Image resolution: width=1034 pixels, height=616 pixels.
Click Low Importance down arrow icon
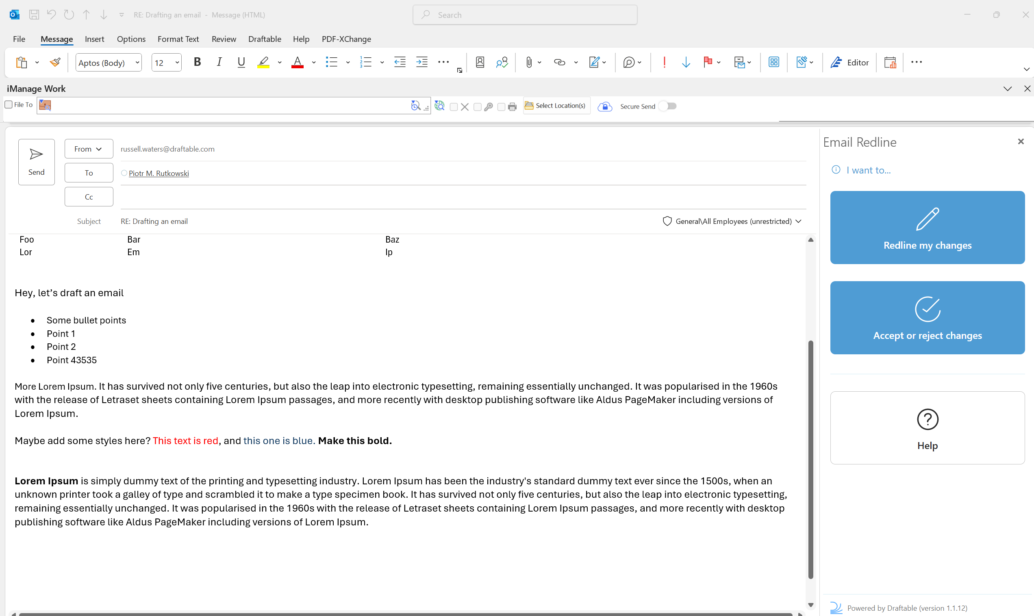click(x=686, y=62)
